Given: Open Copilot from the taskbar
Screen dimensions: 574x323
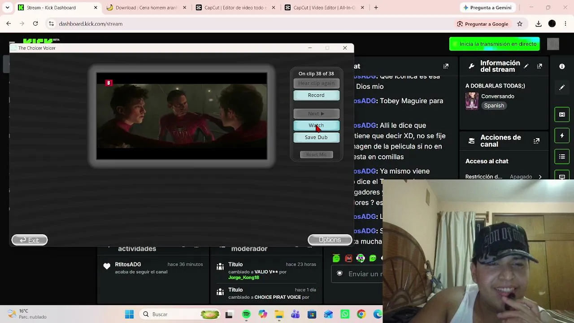Looking at the screenshot, I should pos(262,314).
